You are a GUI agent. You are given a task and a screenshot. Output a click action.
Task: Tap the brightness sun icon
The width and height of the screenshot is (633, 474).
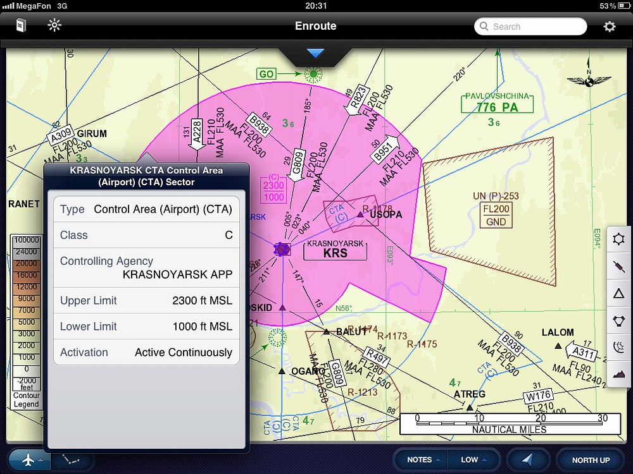pos(54,26)
